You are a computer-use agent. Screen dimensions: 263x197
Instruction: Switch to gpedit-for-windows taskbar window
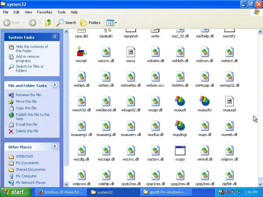pos(166,192)
